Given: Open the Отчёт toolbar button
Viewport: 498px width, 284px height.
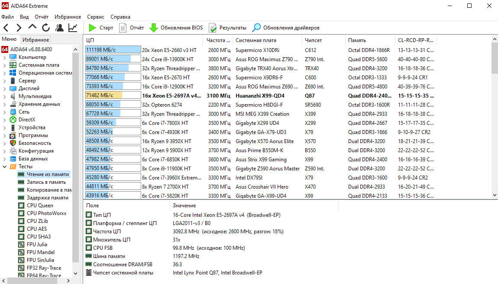Looking at the screenshot, I should [x=132, y=28].
